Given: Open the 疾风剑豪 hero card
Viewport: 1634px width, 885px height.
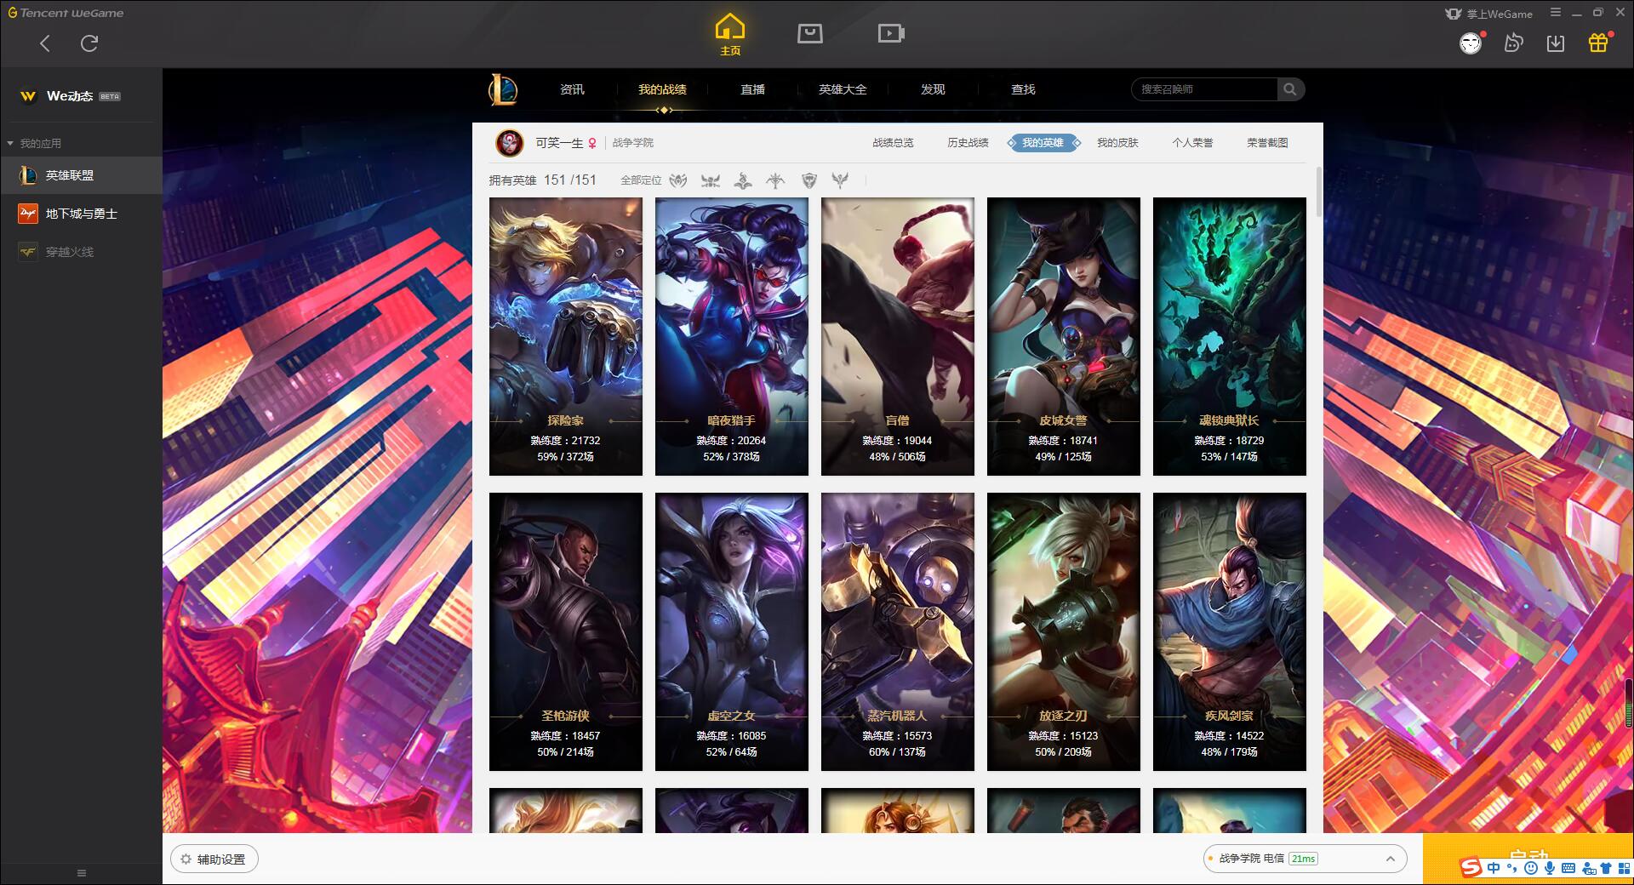Looking at the screenshot, I should pos(1230,631).
